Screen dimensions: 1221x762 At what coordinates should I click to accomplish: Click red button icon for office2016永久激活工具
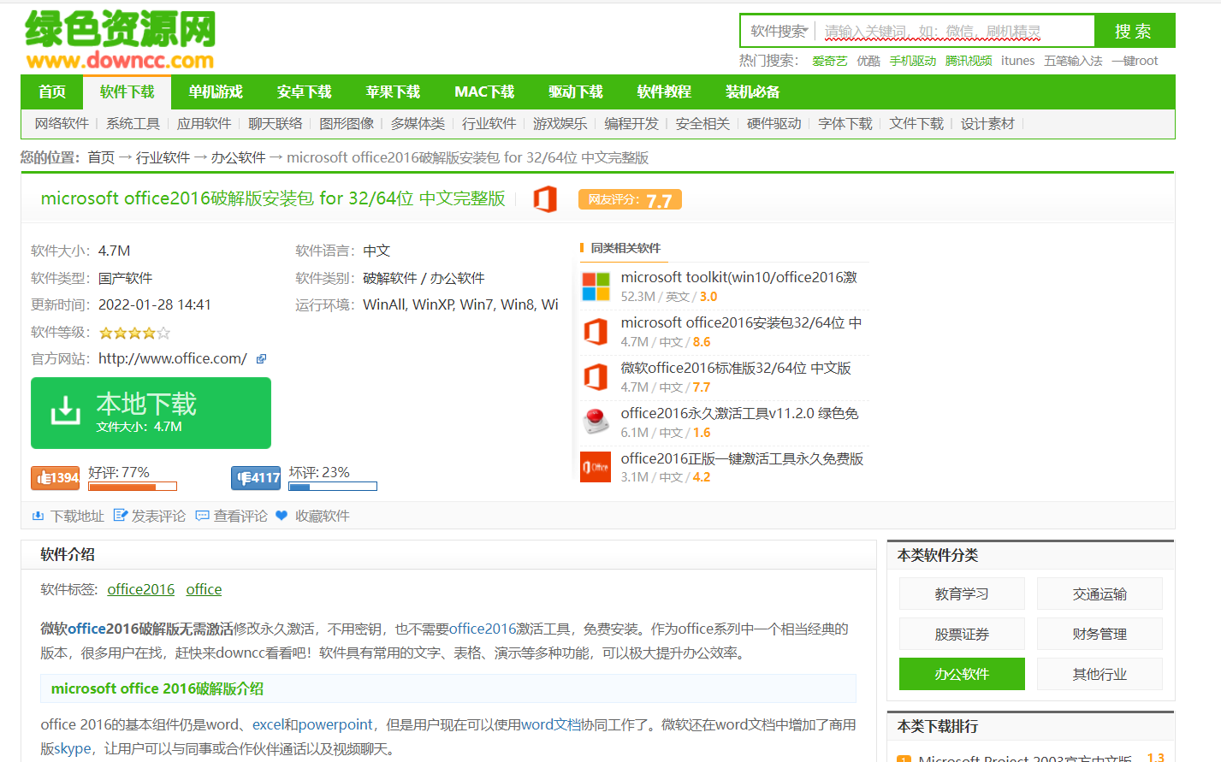[x=596, y=422]
